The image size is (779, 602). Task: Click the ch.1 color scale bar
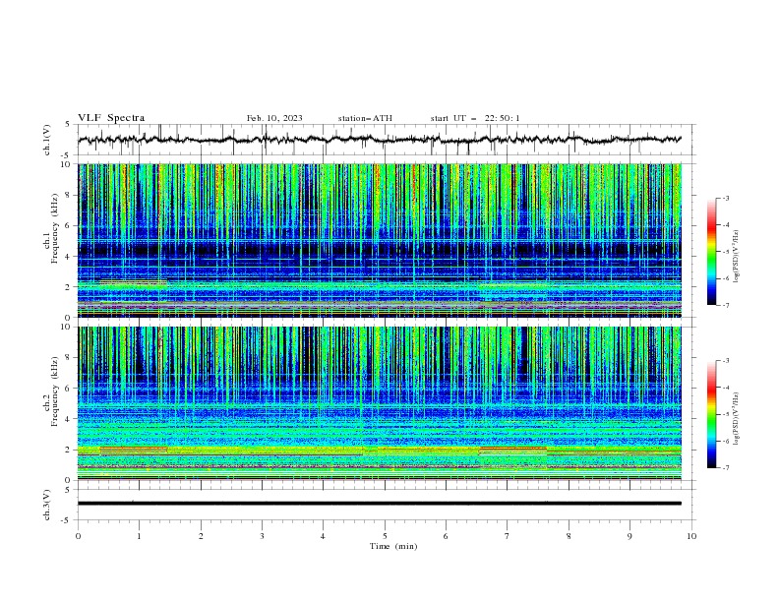[x=711, y=252]
